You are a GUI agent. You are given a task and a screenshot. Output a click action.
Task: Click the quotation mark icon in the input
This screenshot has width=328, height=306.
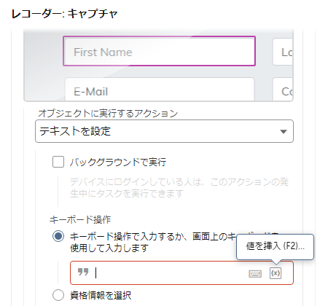pos(83,272)
